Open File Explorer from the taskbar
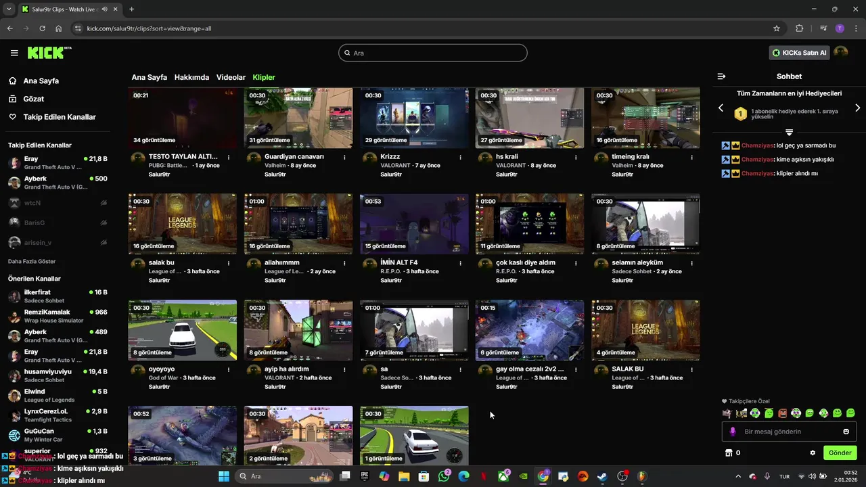The height and width of the screenshot is (487, 866). click(404, 476)
